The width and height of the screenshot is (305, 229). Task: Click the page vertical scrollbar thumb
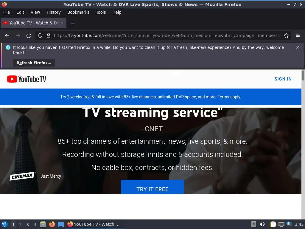[x=303, y=75]
